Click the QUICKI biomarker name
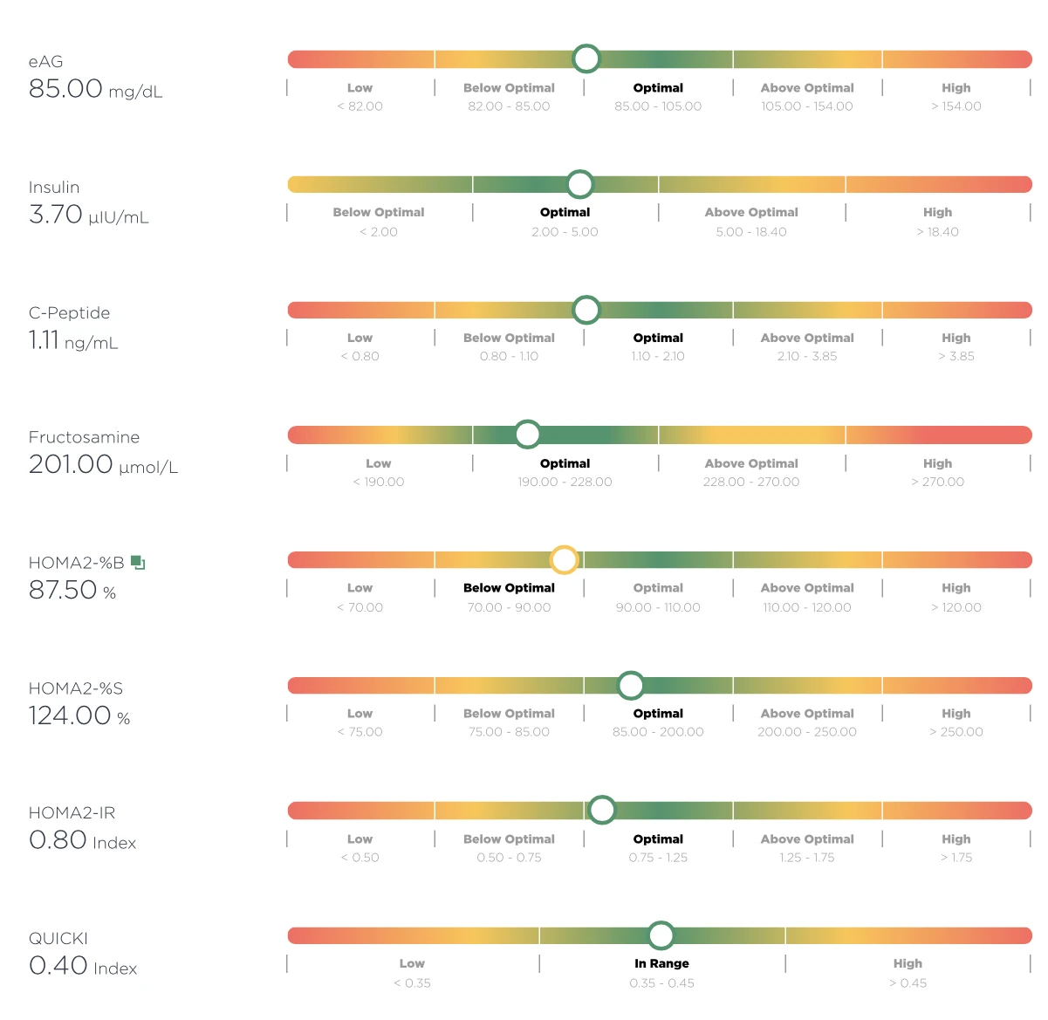 tap(58, 939)
